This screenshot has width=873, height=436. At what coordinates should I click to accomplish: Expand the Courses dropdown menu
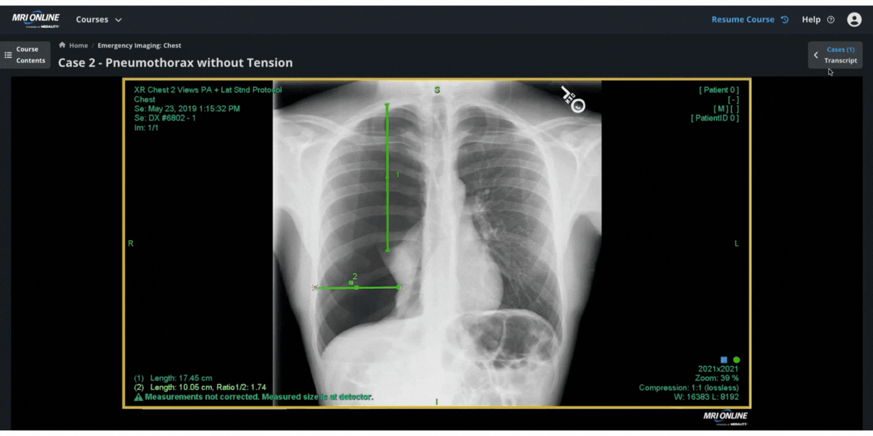point(99,20)
